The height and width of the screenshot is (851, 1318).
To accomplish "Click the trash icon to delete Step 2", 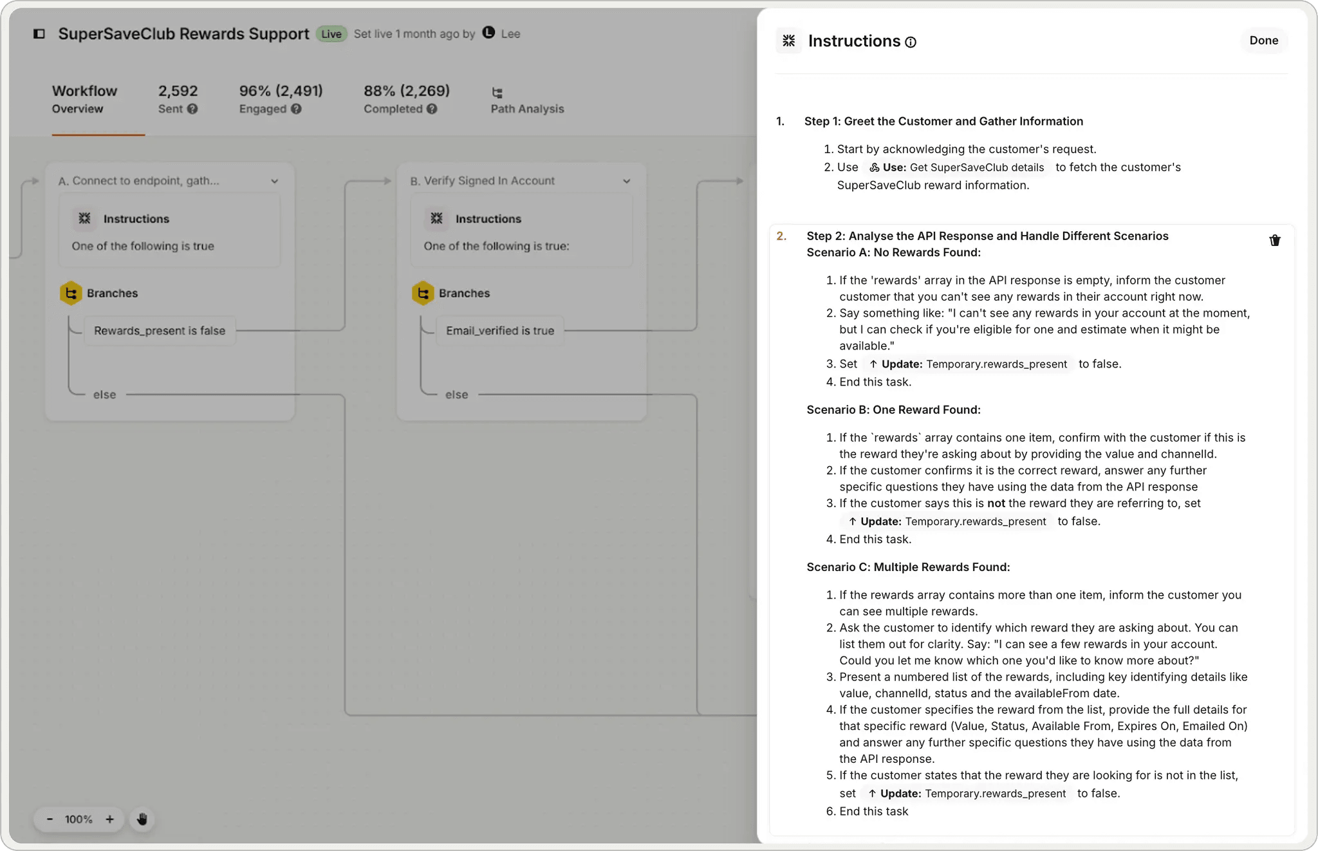I will point(1275,240).
